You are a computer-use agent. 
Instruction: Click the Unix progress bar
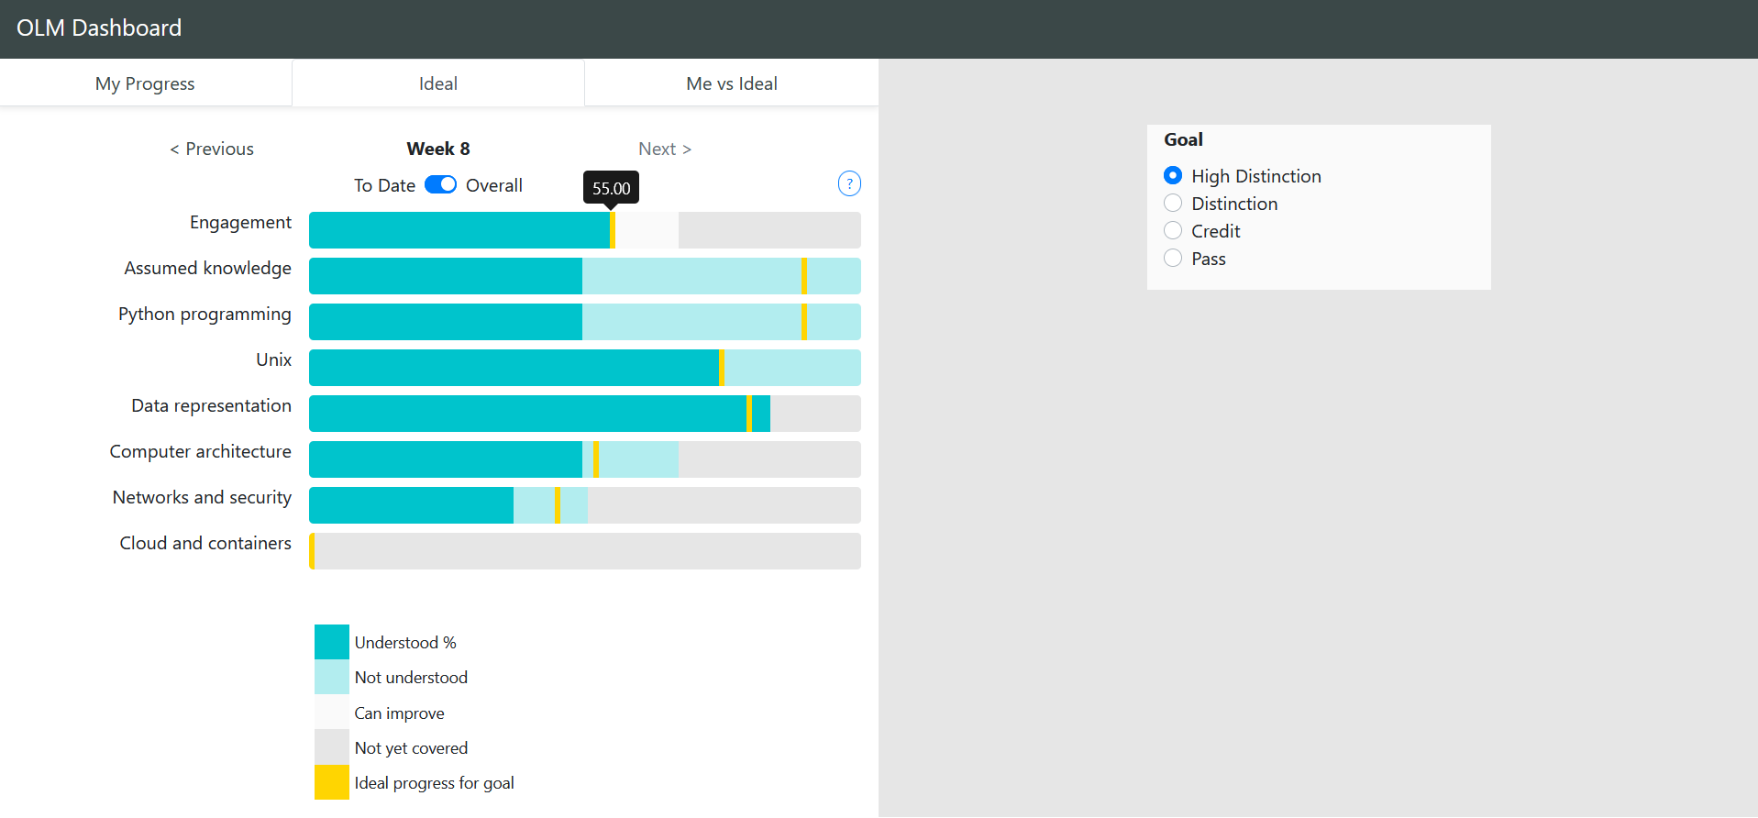point(585,368)
